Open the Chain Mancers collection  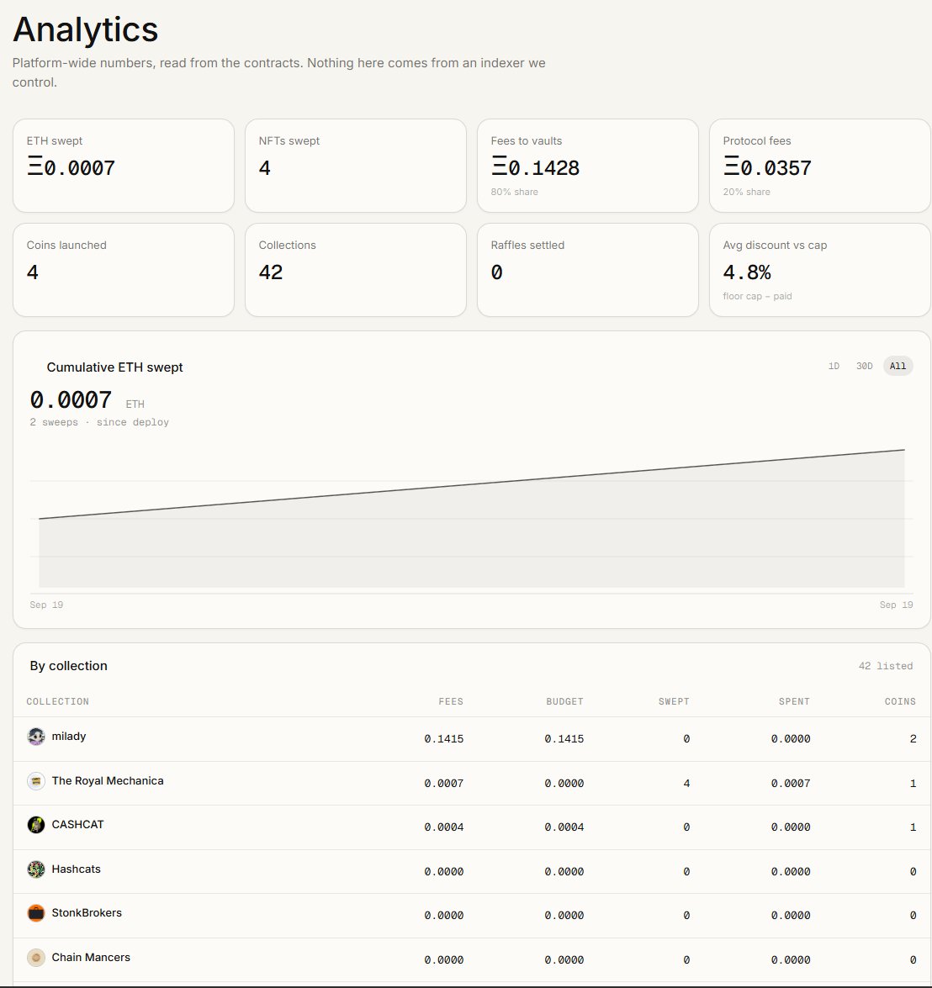coord(472,959)
